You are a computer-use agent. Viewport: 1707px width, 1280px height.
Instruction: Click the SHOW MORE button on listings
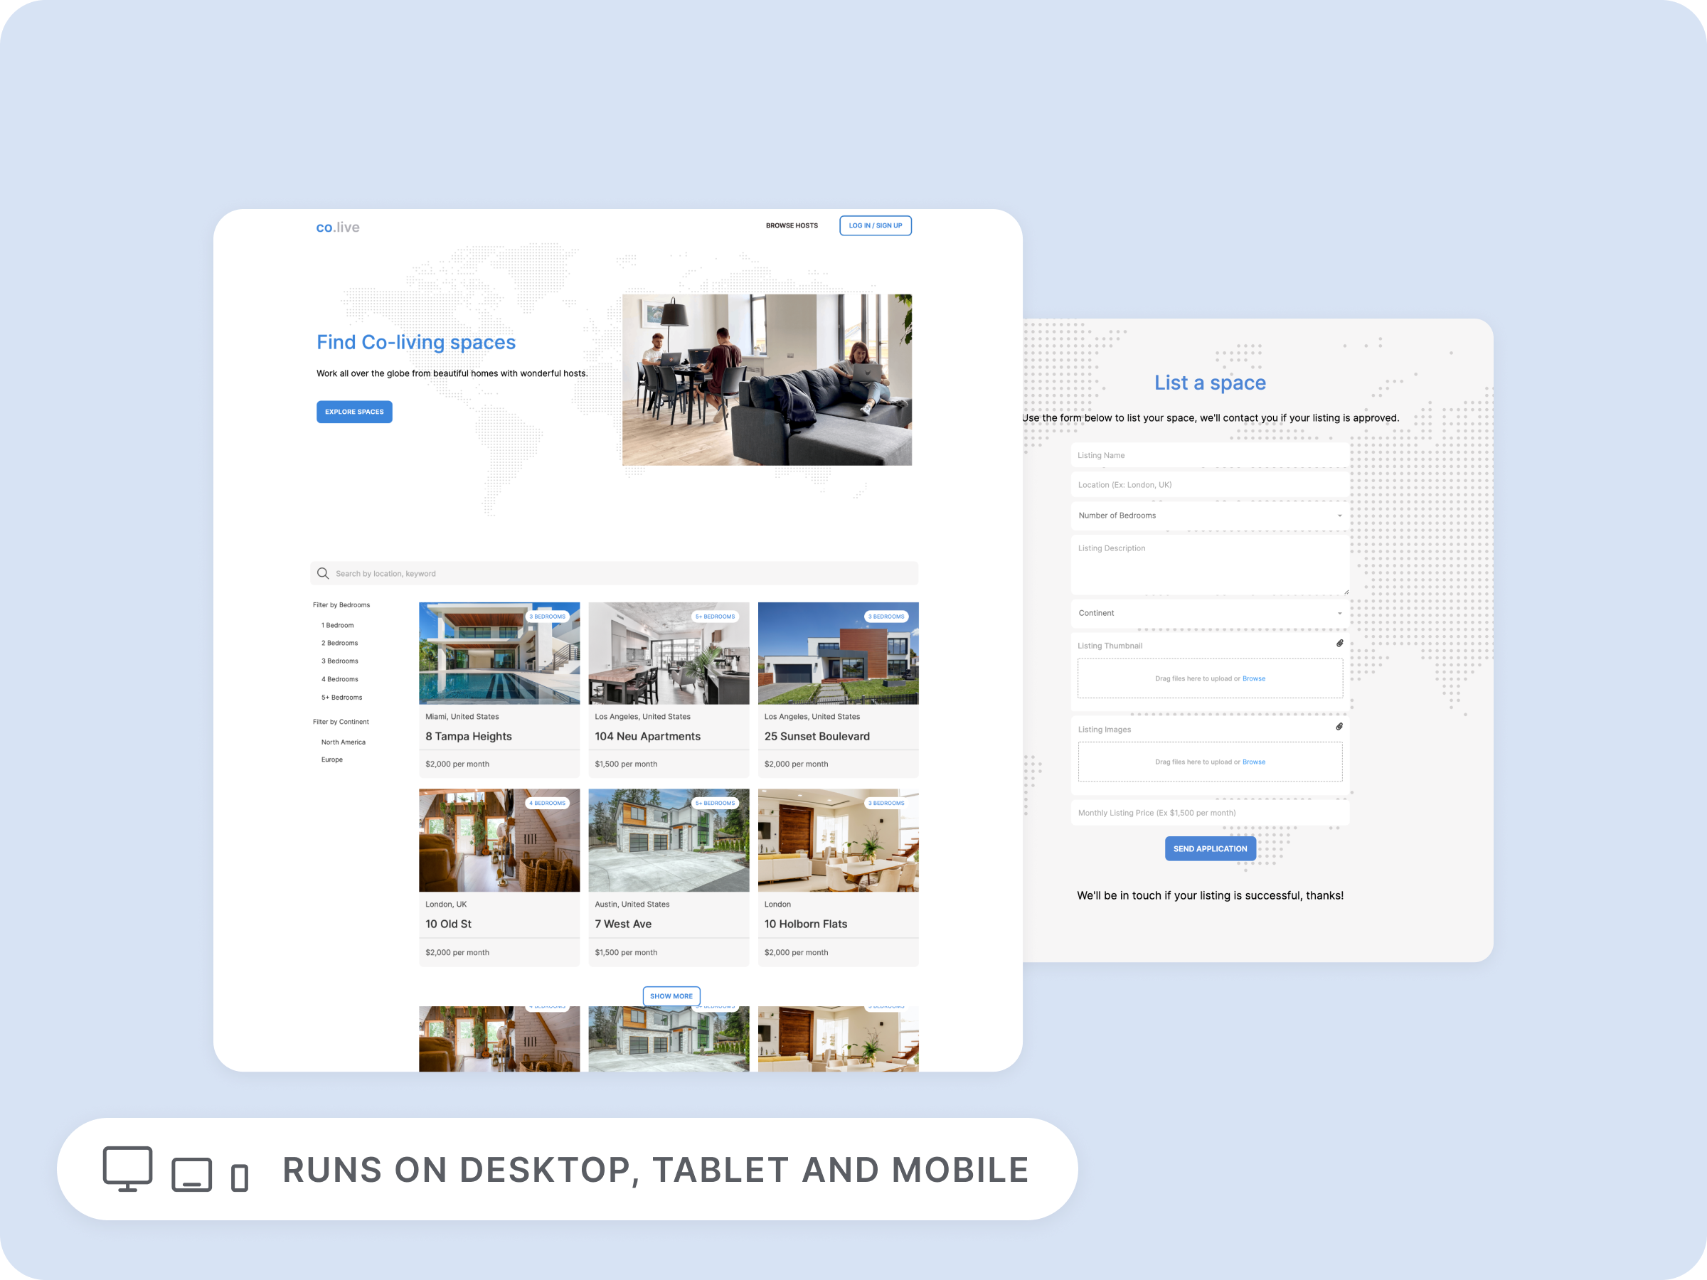[x=669, y=995]
